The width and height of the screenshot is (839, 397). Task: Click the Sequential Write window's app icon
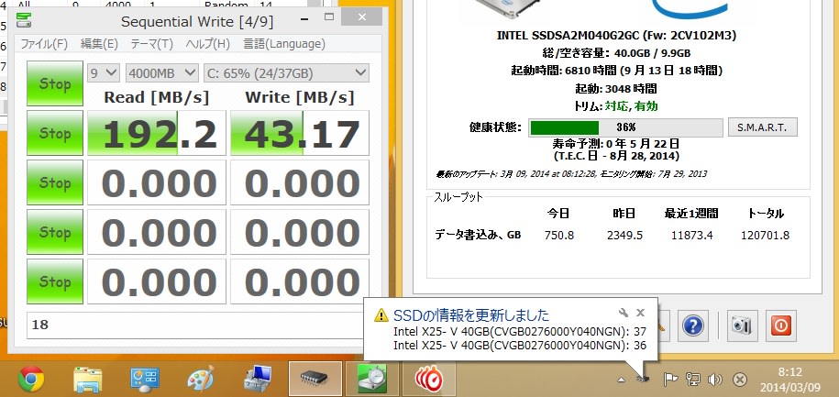(x=24, y=20)
